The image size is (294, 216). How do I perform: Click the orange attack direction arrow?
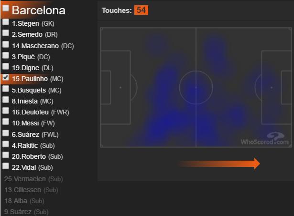coord(218,164)
